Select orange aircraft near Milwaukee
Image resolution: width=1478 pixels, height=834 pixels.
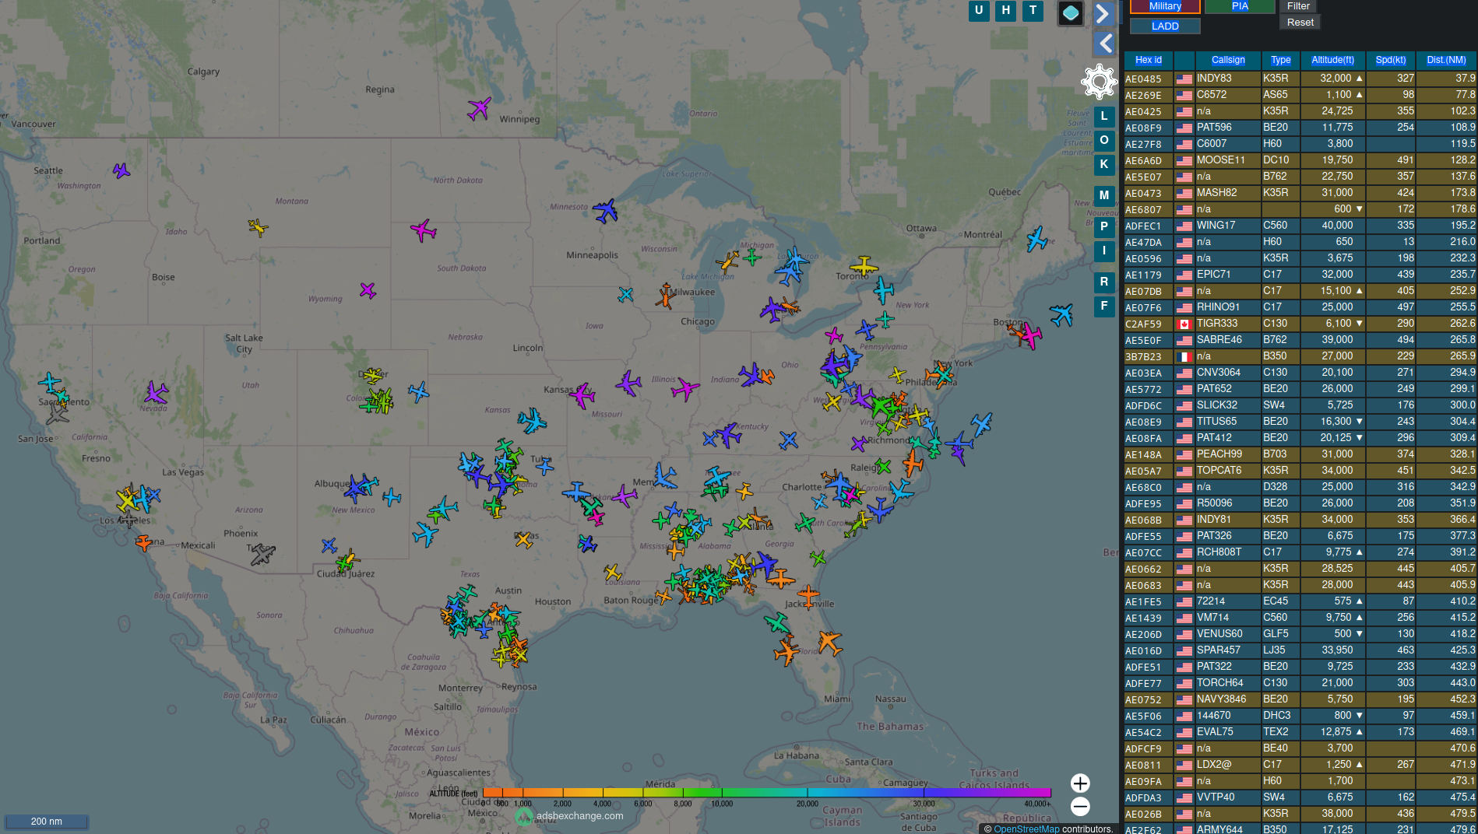pos(665,296)
